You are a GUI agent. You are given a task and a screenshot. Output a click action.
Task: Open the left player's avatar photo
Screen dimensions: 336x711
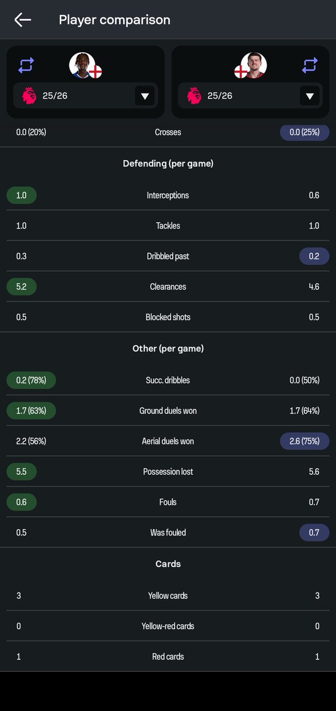[82, 65]
